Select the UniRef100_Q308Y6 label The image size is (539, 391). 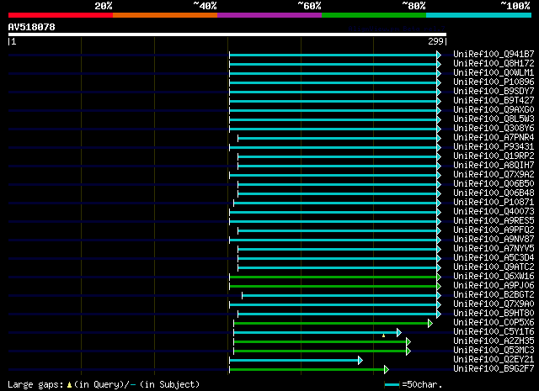pos(494,128)
